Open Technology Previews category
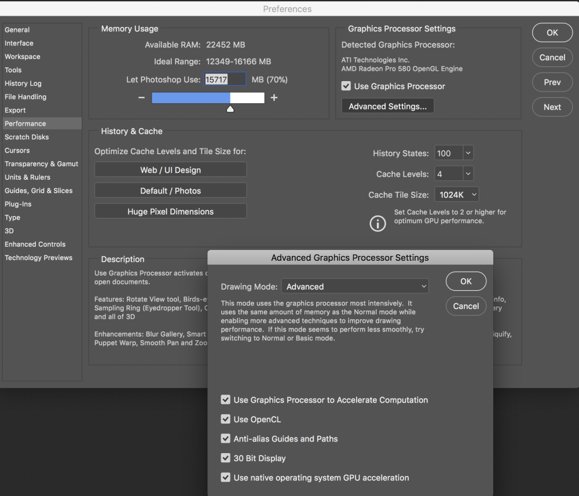This screenshot has width=579, height=496. 38,258
